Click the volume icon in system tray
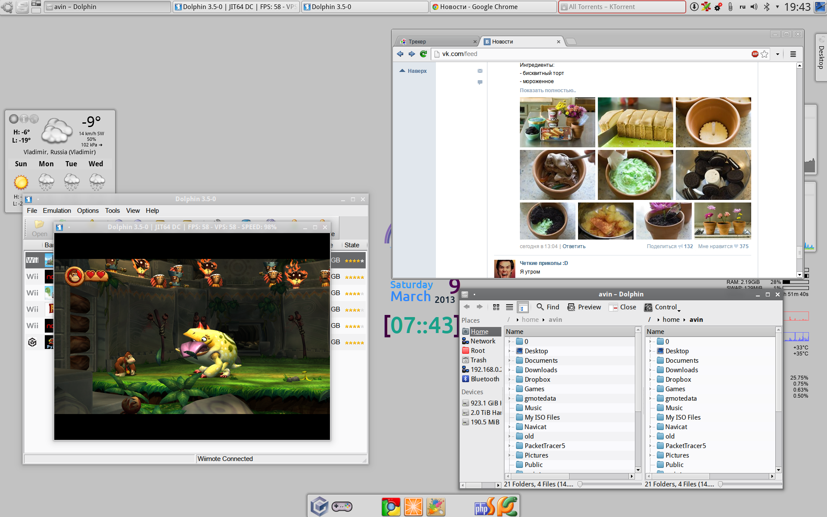Image resolution: width=827 pixels, height=517 pixels. 754,7
